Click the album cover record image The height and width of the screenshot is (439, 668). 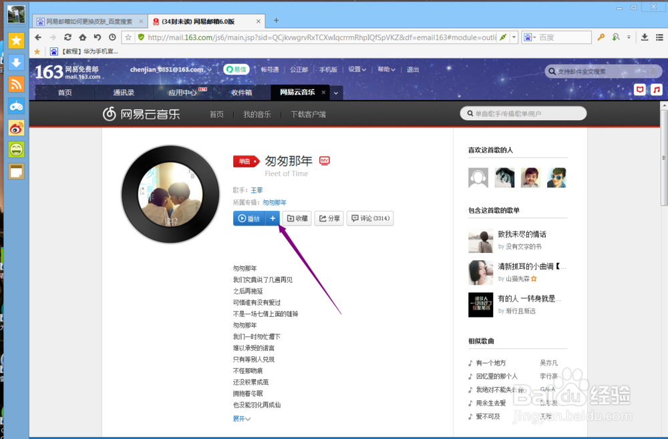tap(170, 194)
